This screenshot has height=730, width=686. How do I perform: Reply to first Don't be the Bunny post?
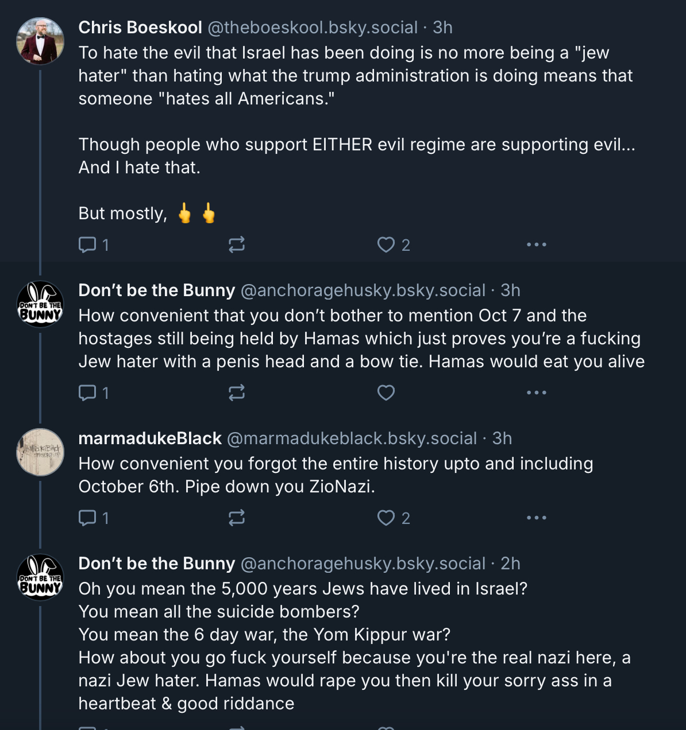tap(87, 393)
